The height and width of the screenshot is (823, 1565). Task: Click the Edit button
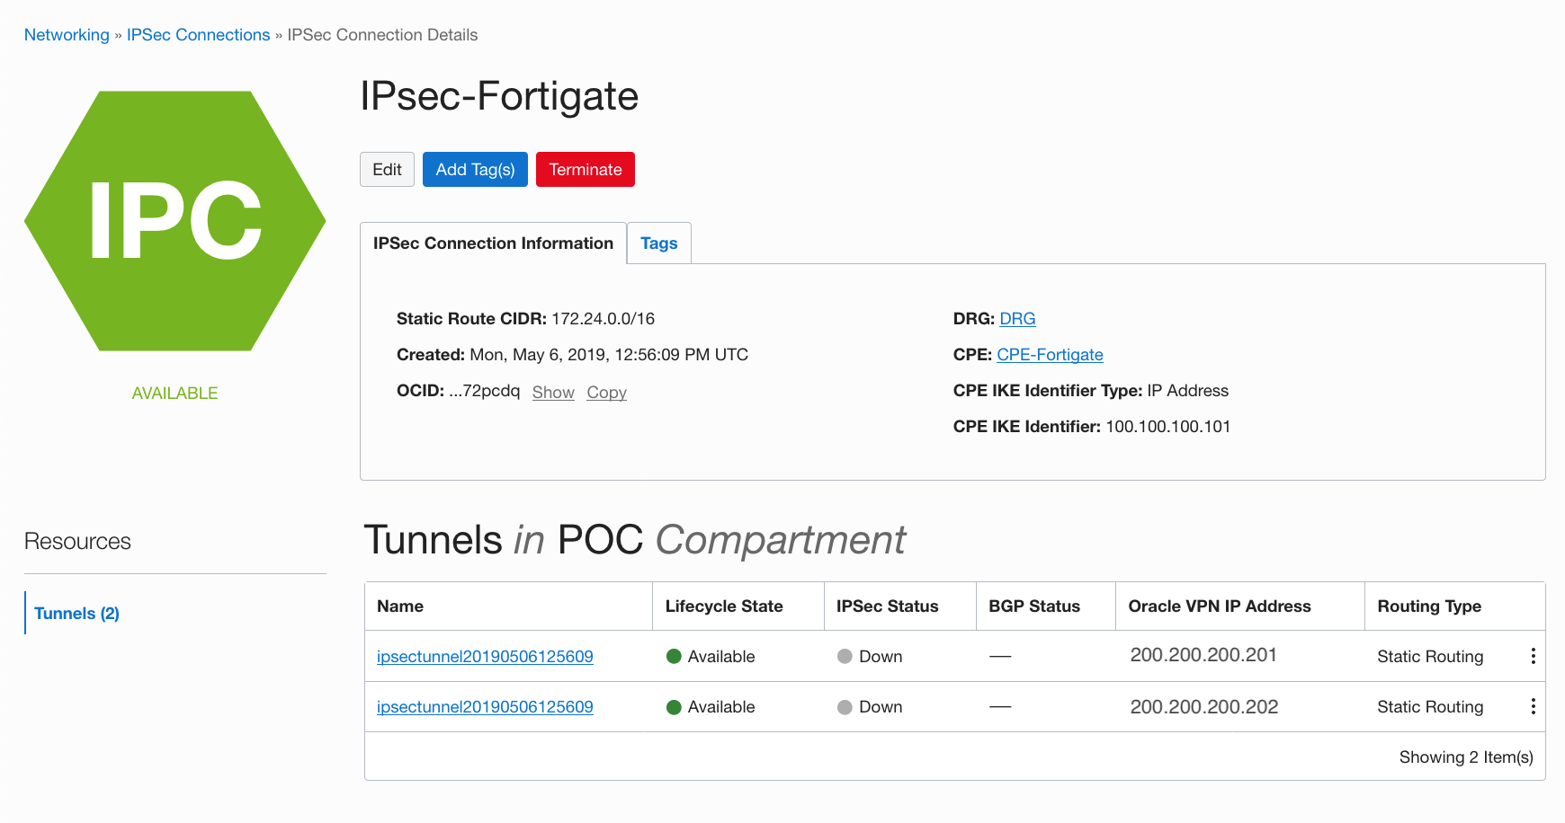[387, 169]
